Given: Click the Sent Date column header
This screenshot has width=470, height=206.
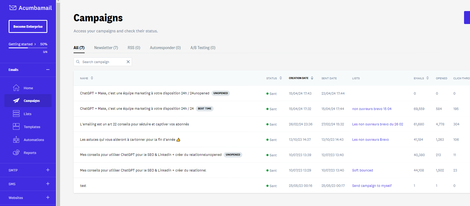Looking at the screenshot, I should point(329,78).
